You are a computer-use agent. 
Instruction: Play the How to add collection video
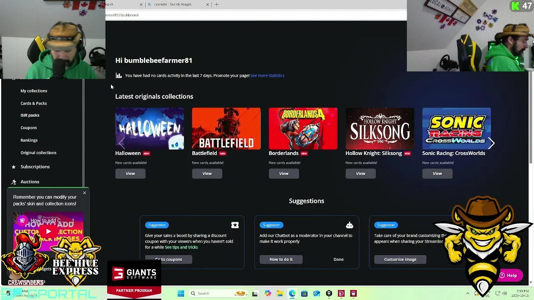(x=48, y=232)
